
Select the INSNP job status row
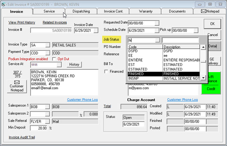164,78
